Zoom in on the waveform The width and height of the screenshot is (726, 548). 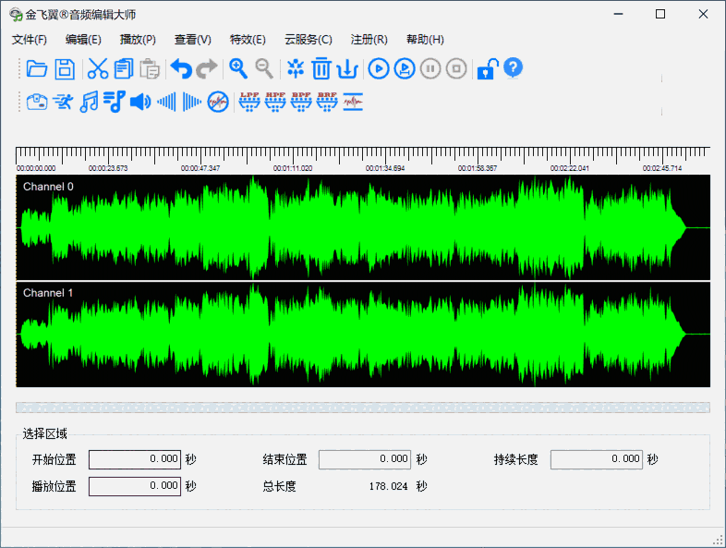point(238,68)
